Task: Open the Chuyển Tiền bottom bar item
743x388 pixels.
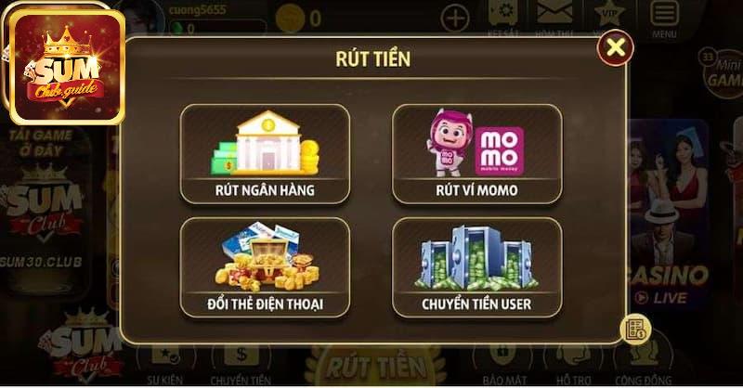Action: [x=241, y=366]
